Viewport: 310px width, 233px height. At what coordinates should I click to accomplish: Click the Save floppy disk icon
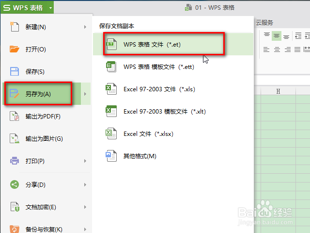coord(15,71)
